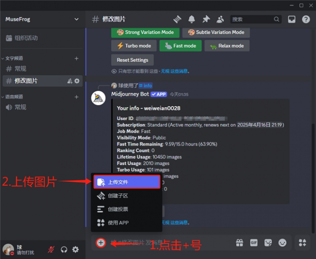This screenshot has height=259, width=316.
Task: Click the Reset Settings button
Action: (132, 60)
